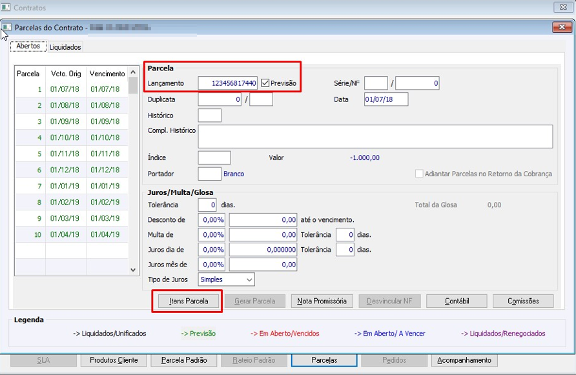This screenshot has width=576, height=375.
Task: Select parcela 1 row dated 01/07/18
Action: (71, 89)
